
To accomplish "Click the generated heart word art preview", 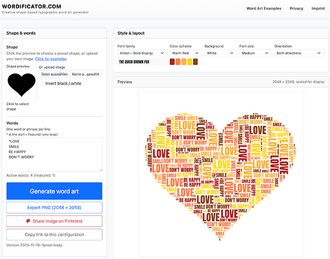I will pyautogui.click(x=221, y=174).
